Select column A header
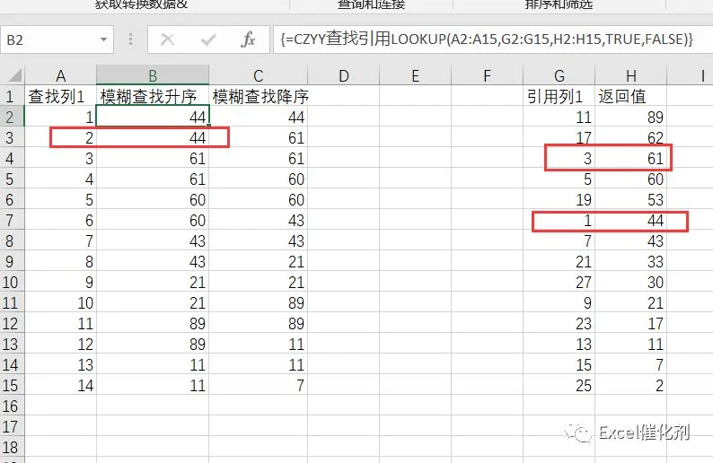The height and width of the screenshot is (463, 713). (60, 75)
